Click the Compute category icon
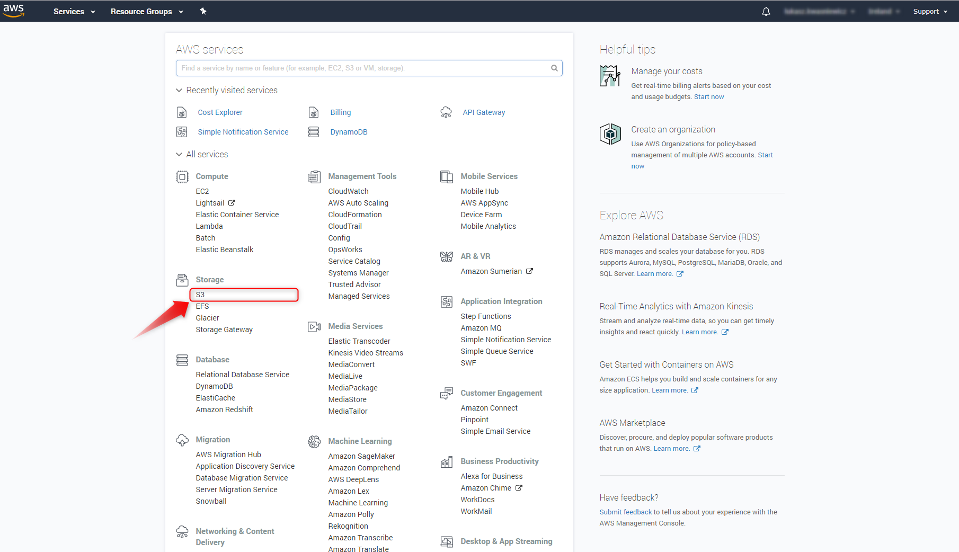959x552 pixels. point(182,176)
